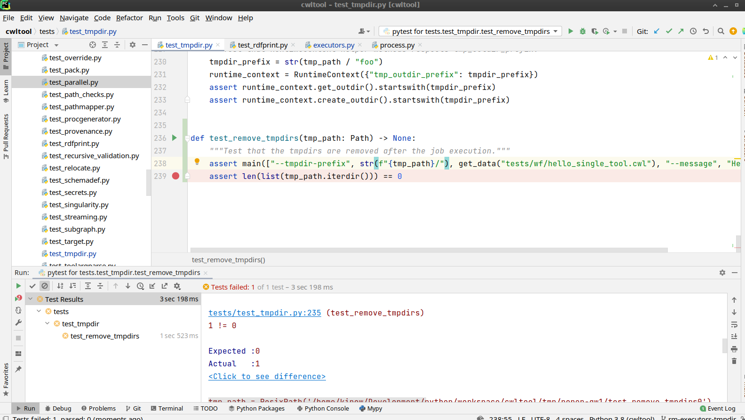Screen dimensions: 745x420
Task: Show Git history clock icon
Action: tap(693, 31)
